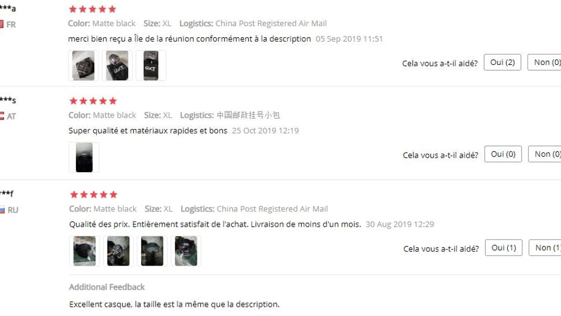
Task: Open third photo in RU review
Action: pos(152,251)
